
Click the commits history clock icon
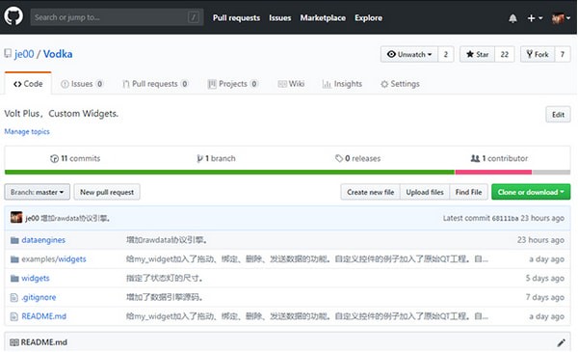point(54,159)
